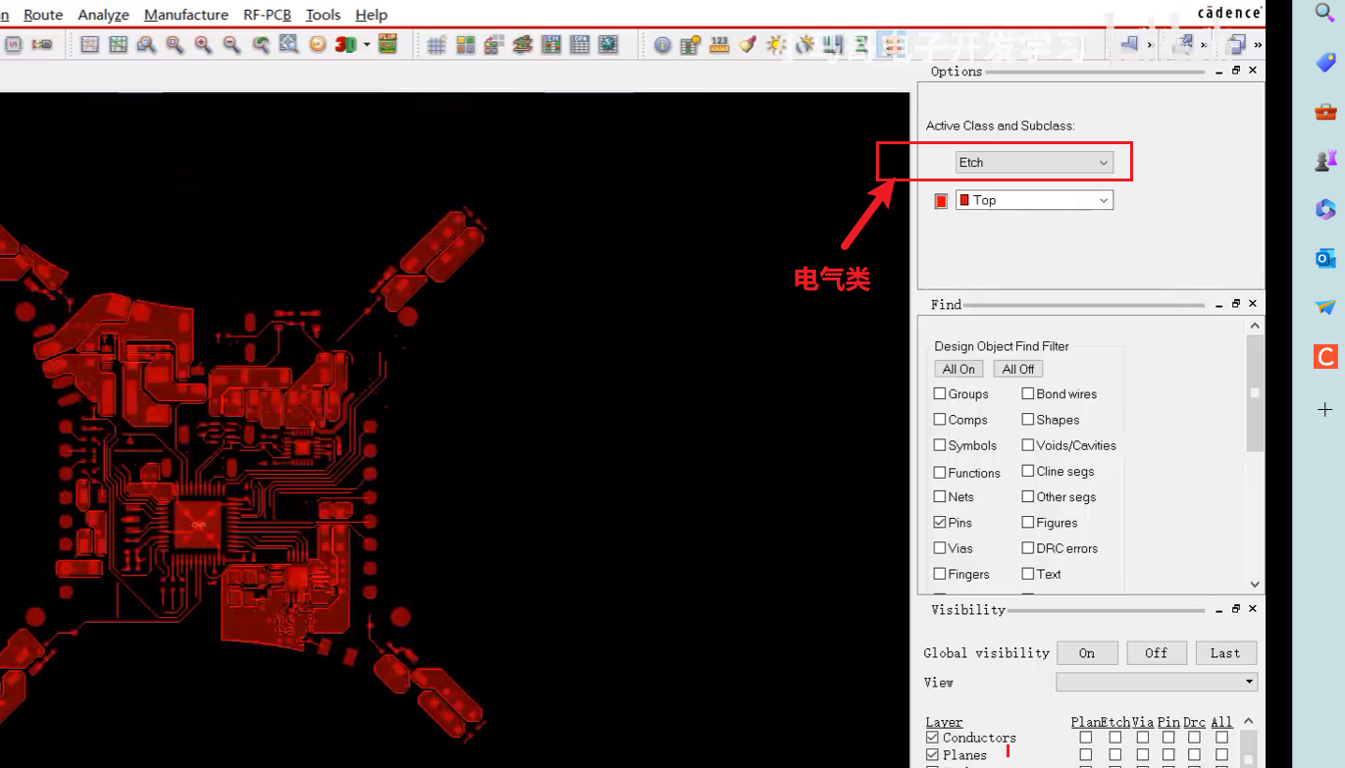The image size is (1345, 768).
Task: Click the Show Element info icon
Action: tap(663, 45)
